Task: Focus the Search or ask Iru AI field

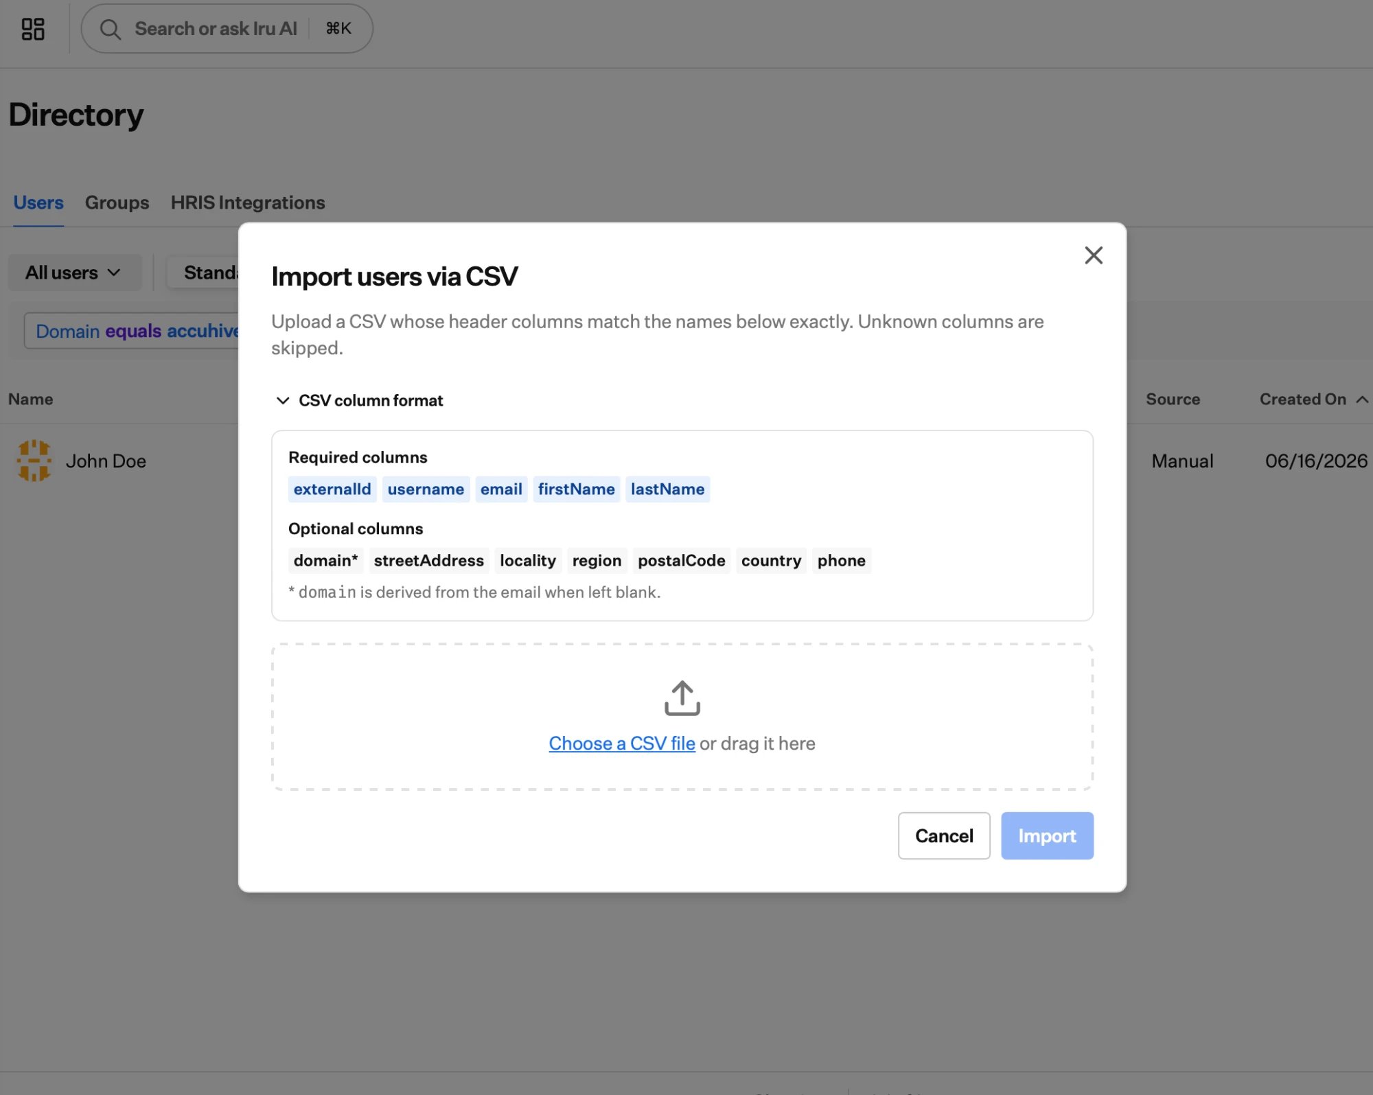Action: [x=227, y=29]
